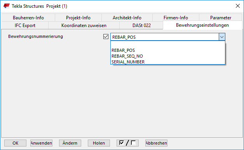Click the Holen button
Screen dimensions: 244x150
click(x=99, y=143)
